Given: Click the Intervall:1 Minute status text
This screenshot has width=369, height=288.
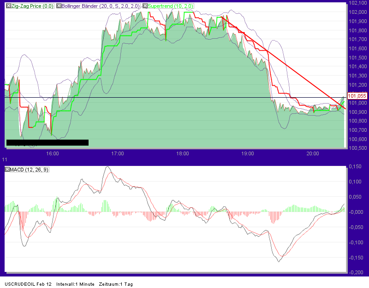Looking at the screenshot, I should 76,284.
